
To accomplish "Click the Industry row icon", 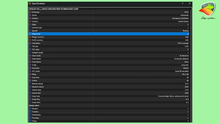I will pyautogui.click(x=30, y=18).
